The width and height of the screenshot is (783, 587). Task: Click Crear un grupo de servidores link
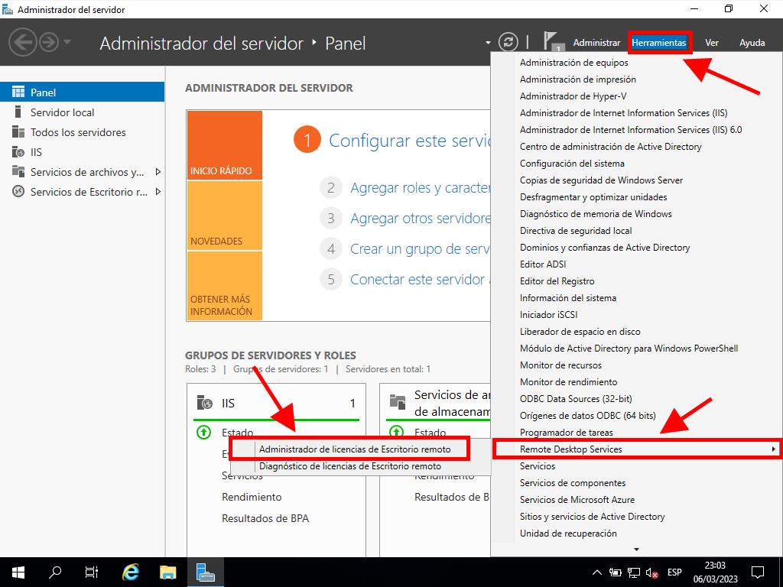tap(421, 248)
